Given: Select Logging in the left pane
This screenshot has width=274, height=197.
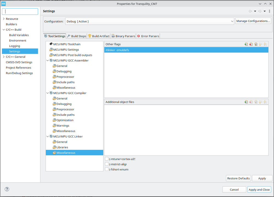Looking at the screenshot, I should [15, 46].
